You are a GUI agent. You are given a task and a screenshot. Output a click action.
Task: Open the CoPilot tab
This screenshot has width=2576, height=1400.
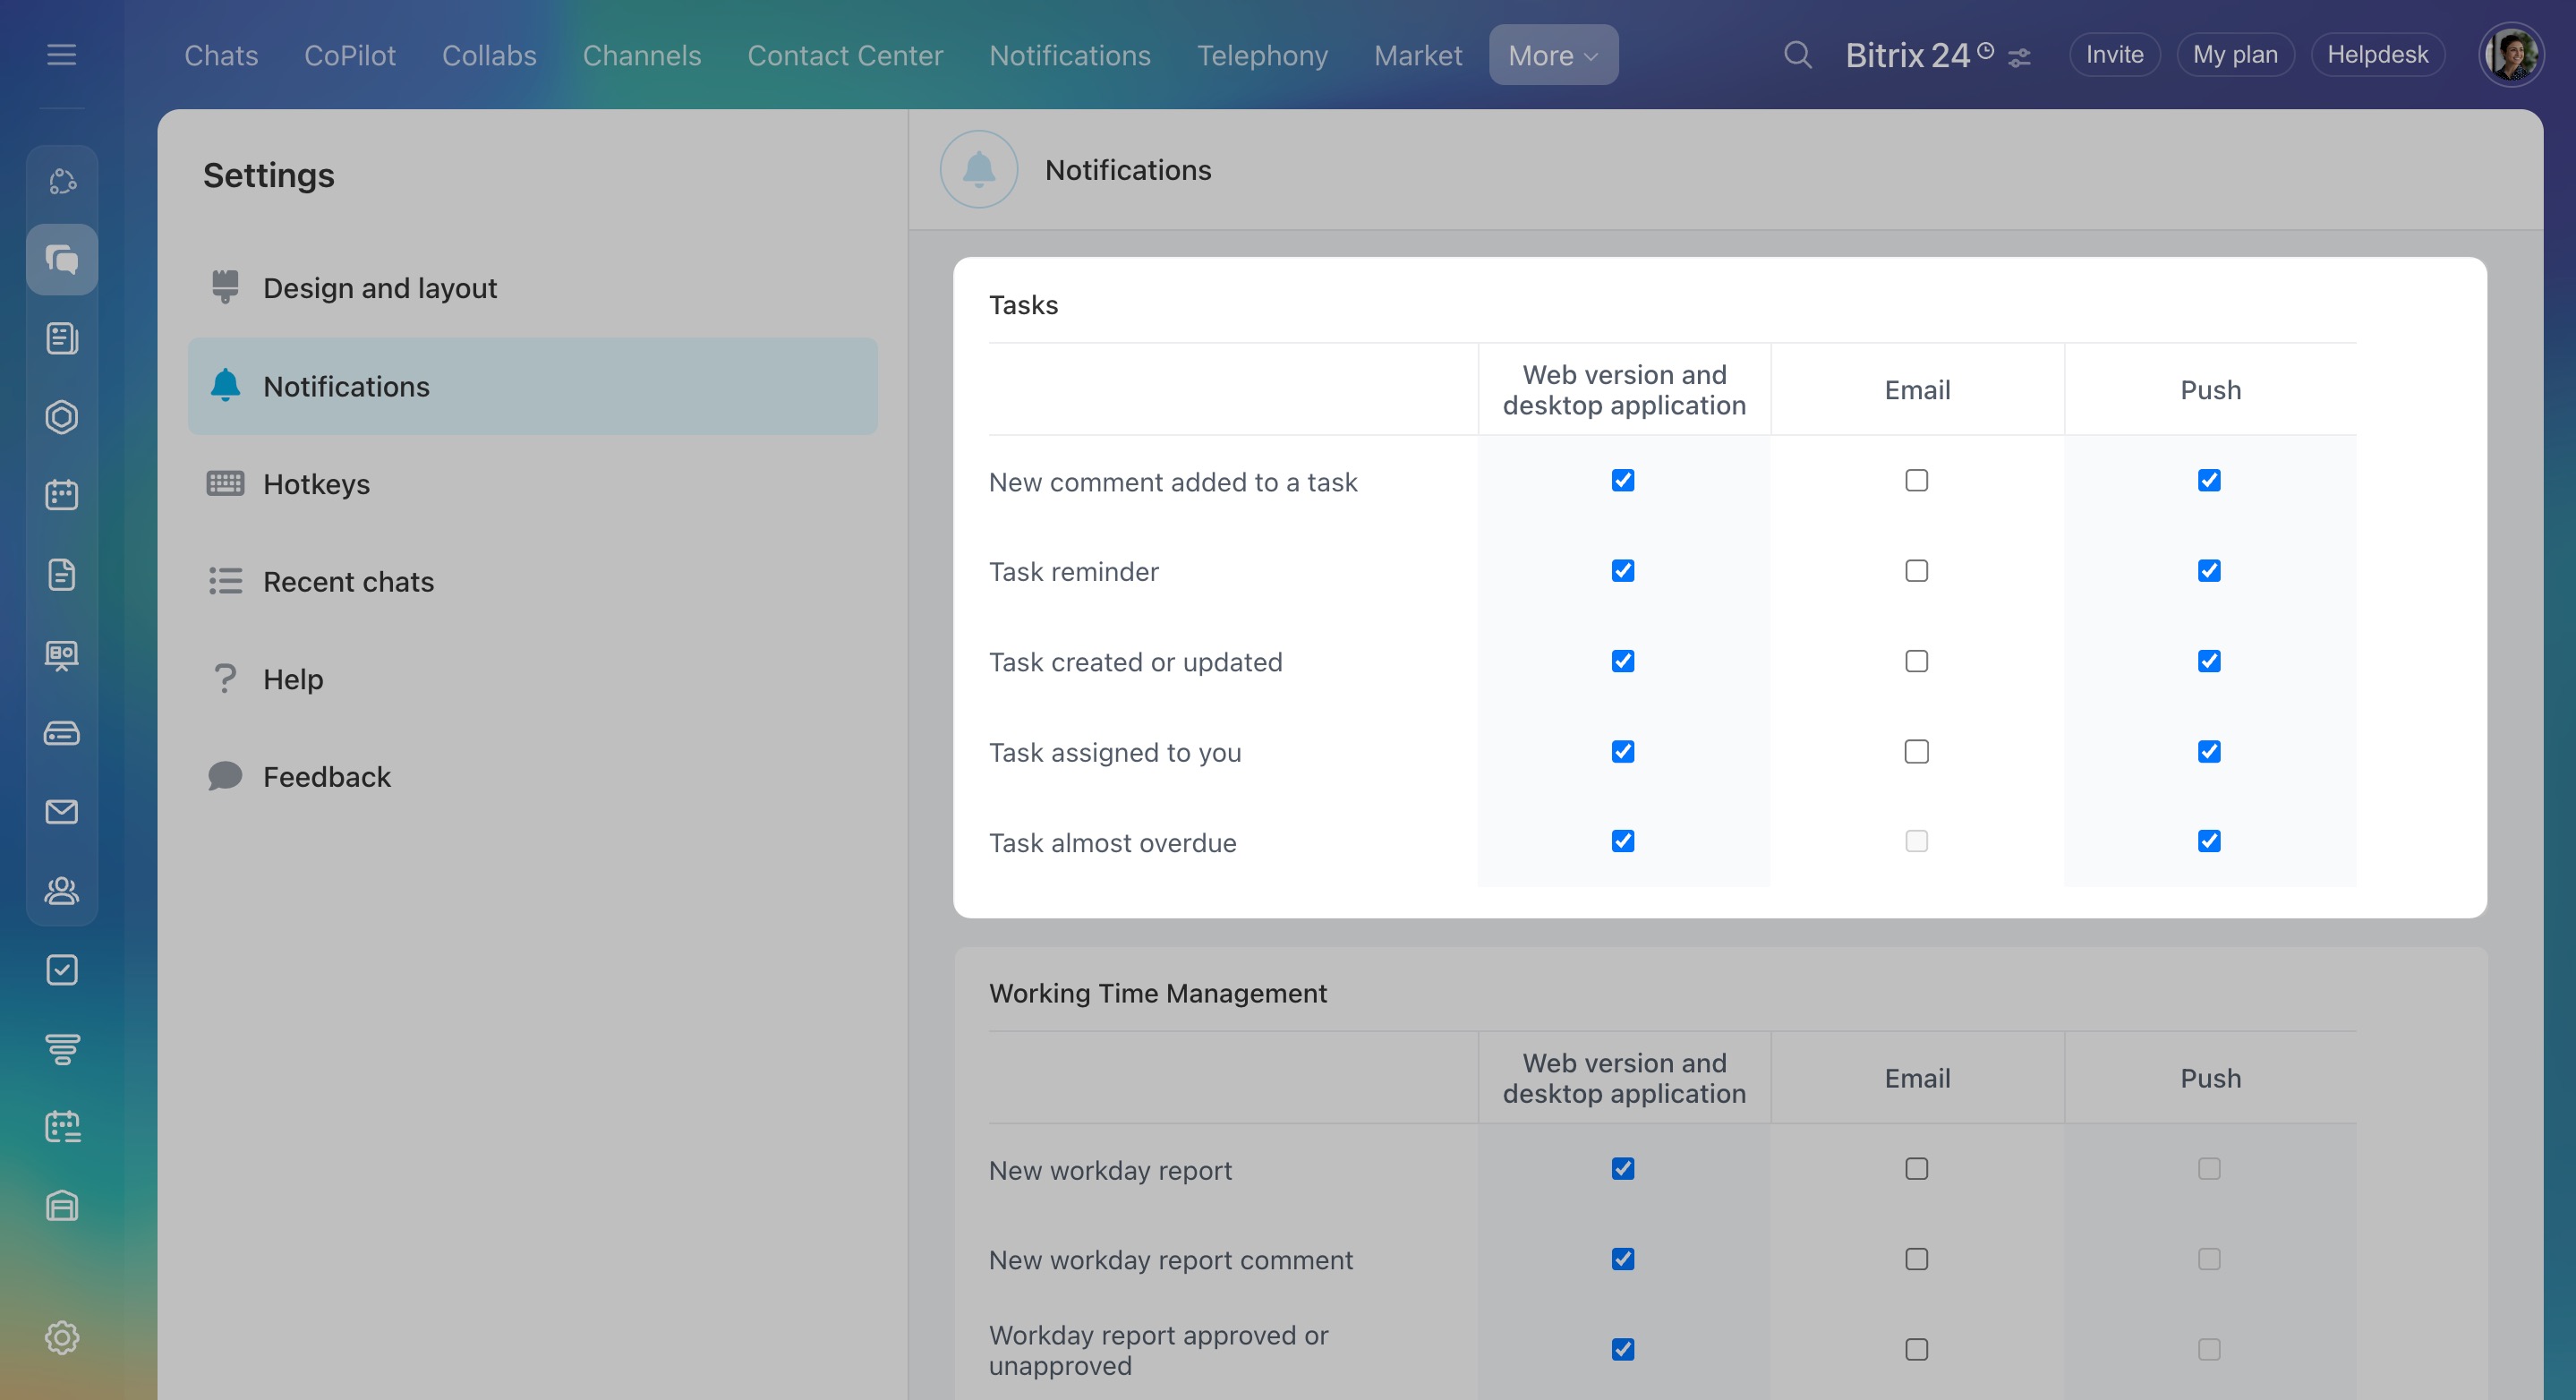click(350, 55)
